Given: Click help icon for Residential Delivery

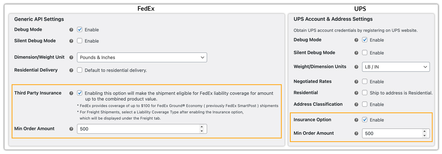Looking at the screenshot, I should point(71,70).
